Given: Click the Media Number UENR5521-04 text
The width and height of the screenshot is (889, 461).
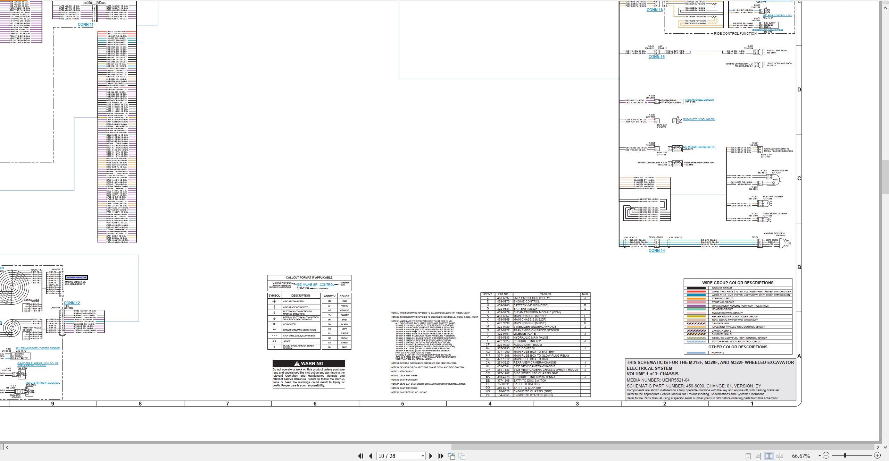Looking at the screenshot, I should [x=658, y=380].
